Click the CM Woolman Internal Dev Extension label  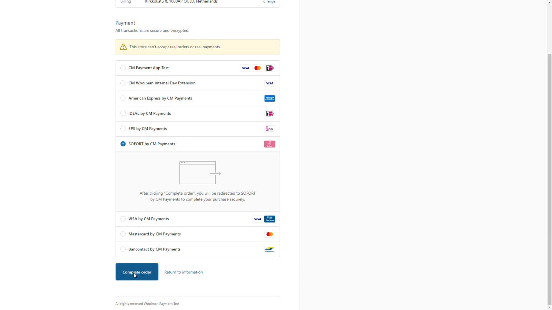[162, 83]
